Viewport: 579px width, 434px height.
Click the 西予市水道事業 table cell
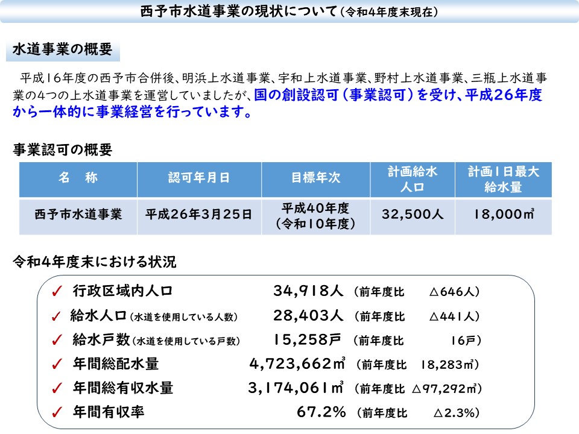pyautogui.click(x=78, y=216)
